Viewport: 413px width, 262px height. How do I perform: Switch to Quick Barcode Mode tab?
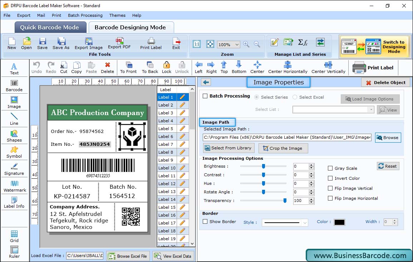tap(50, 28)
